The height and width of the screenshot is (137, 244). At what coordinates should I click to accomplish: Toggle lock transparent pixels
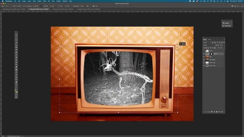click(x=207, y=48)
